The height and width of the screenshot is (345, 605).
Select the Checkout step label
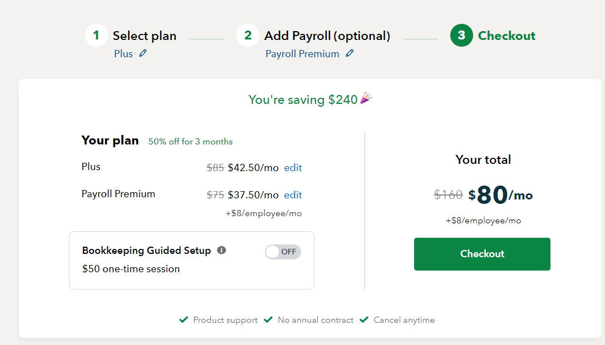[x=506, y=36]
